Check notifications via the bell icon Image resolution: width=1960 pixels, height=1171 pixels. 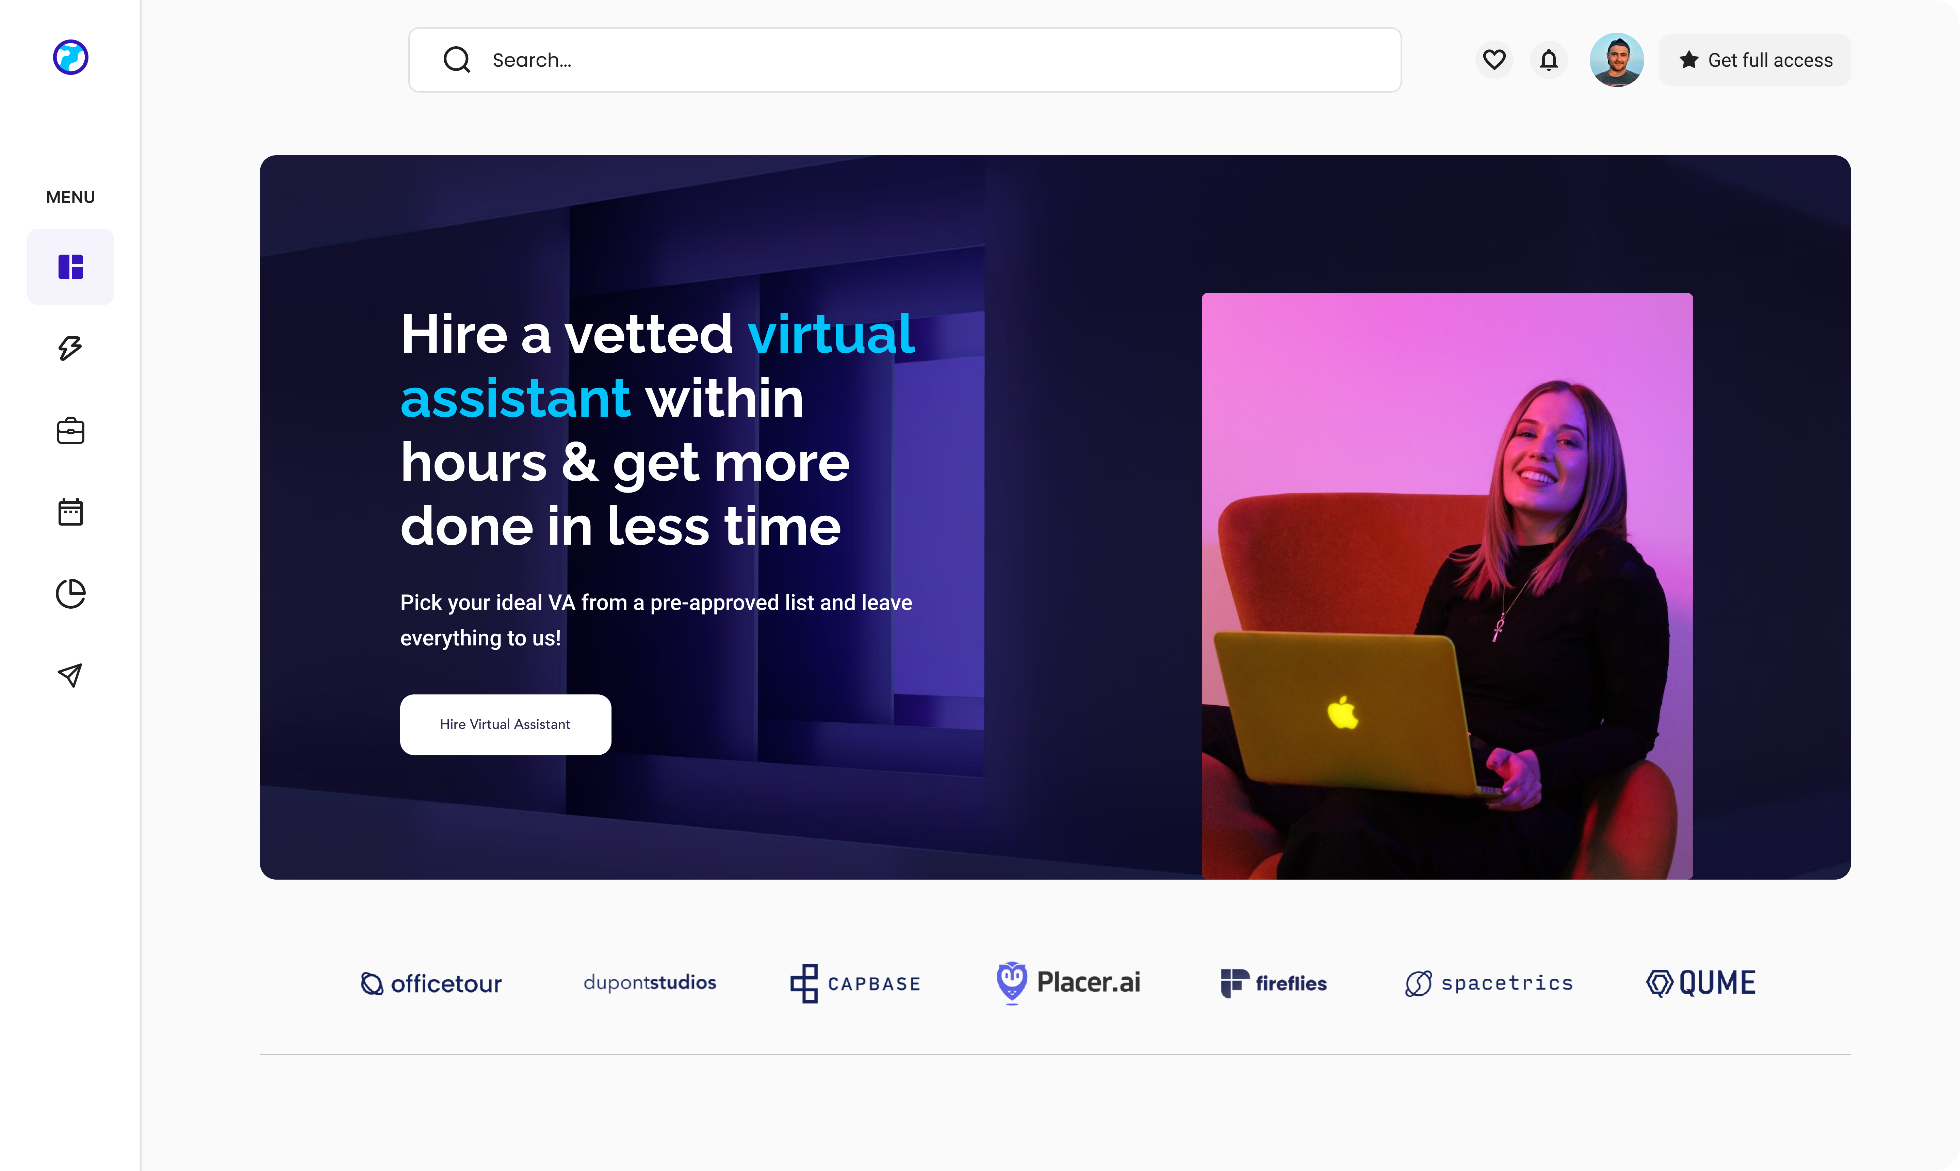tap(1548, 59)
